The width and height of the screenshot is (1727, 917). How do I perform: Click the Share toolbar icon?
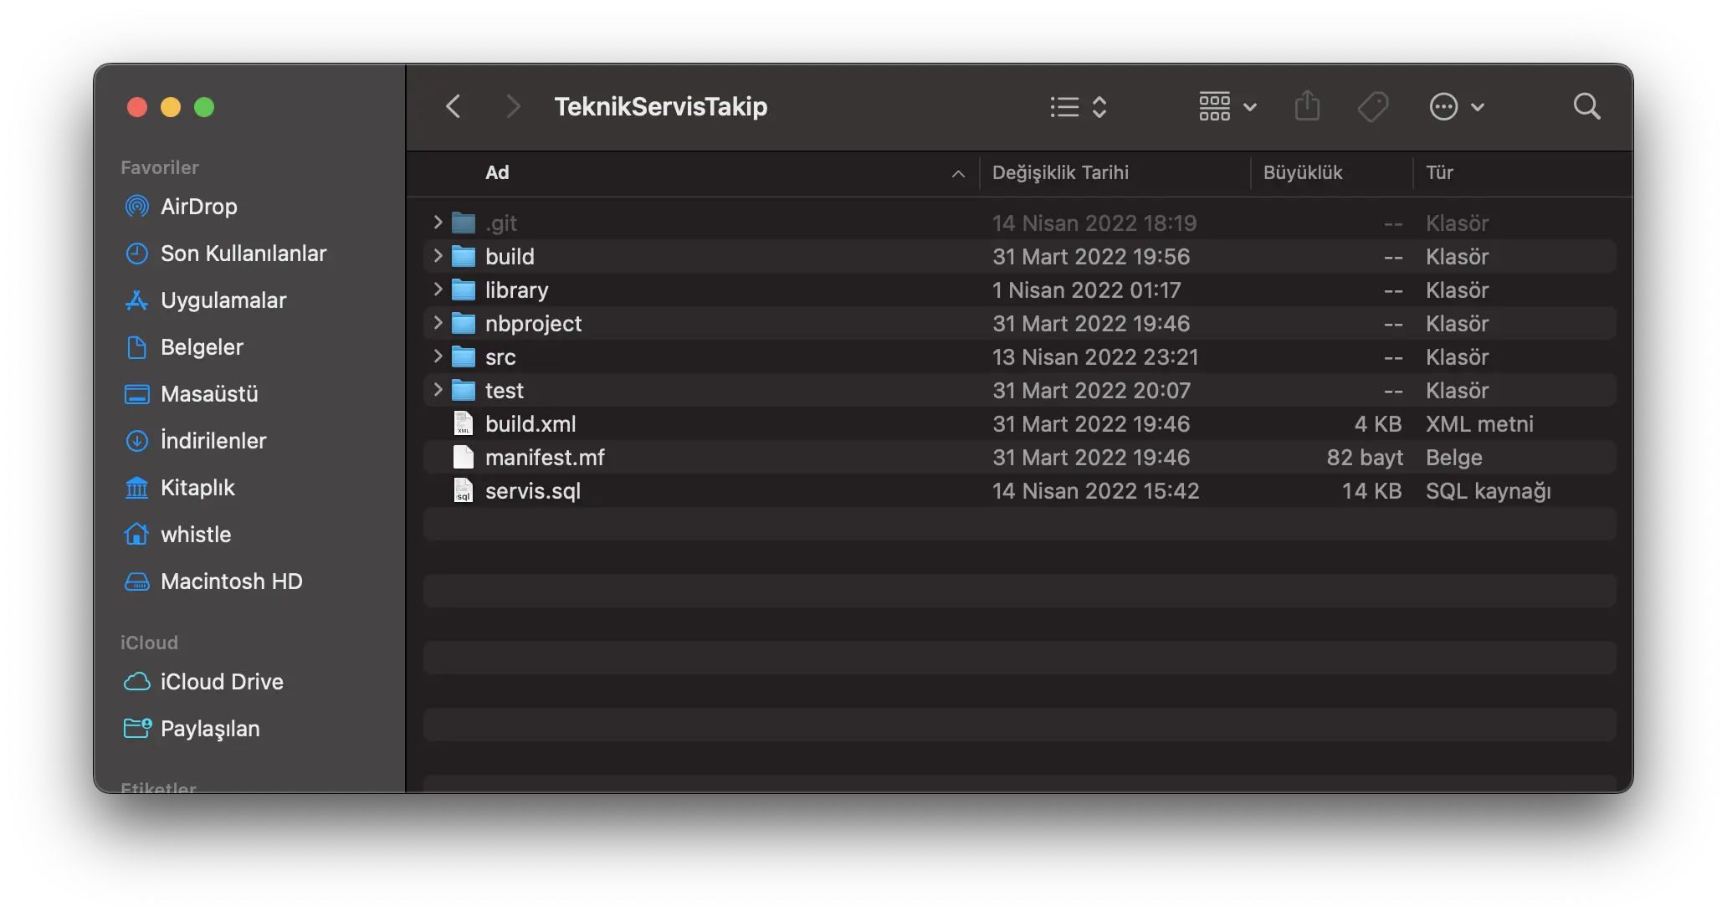click(x=1307, y=106)
